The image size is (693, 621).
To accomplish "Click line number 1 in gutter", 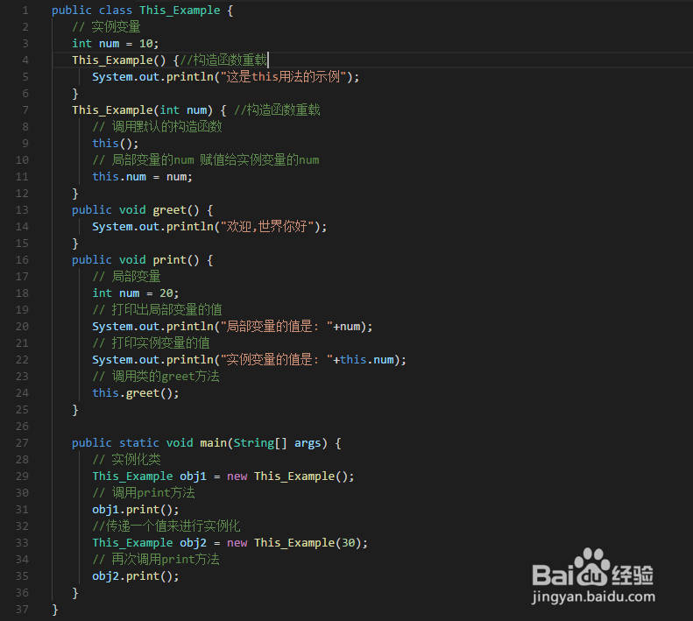I will pyautogui.click(x=25, y=11).
